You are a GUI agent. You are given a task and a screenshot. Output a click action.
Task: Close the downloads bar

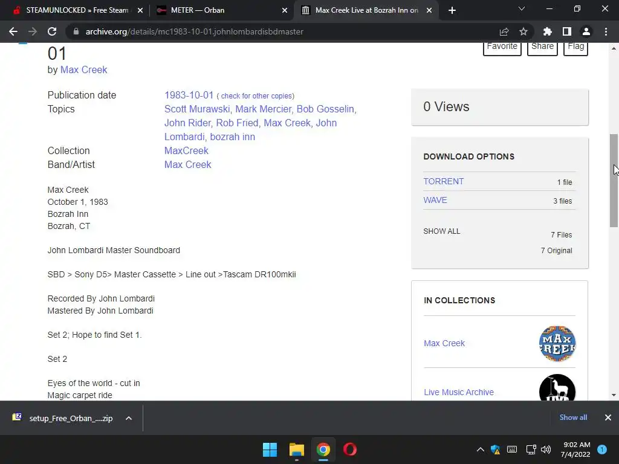(608, 417)
